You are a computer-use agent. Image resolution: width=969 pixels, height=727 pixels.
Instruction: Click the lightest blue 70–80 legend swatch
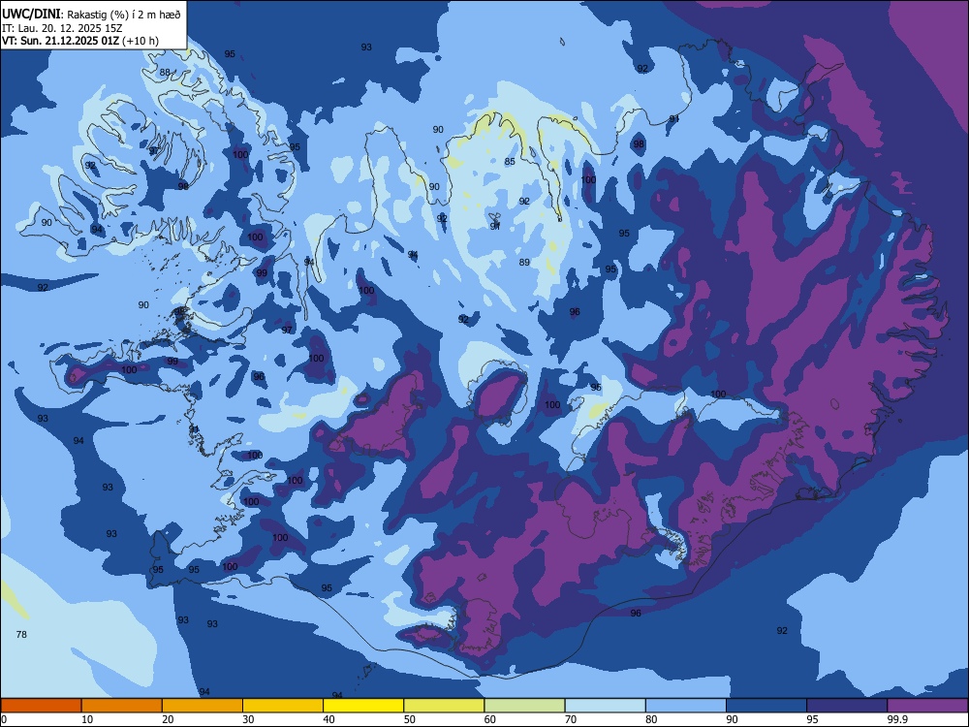605,706
